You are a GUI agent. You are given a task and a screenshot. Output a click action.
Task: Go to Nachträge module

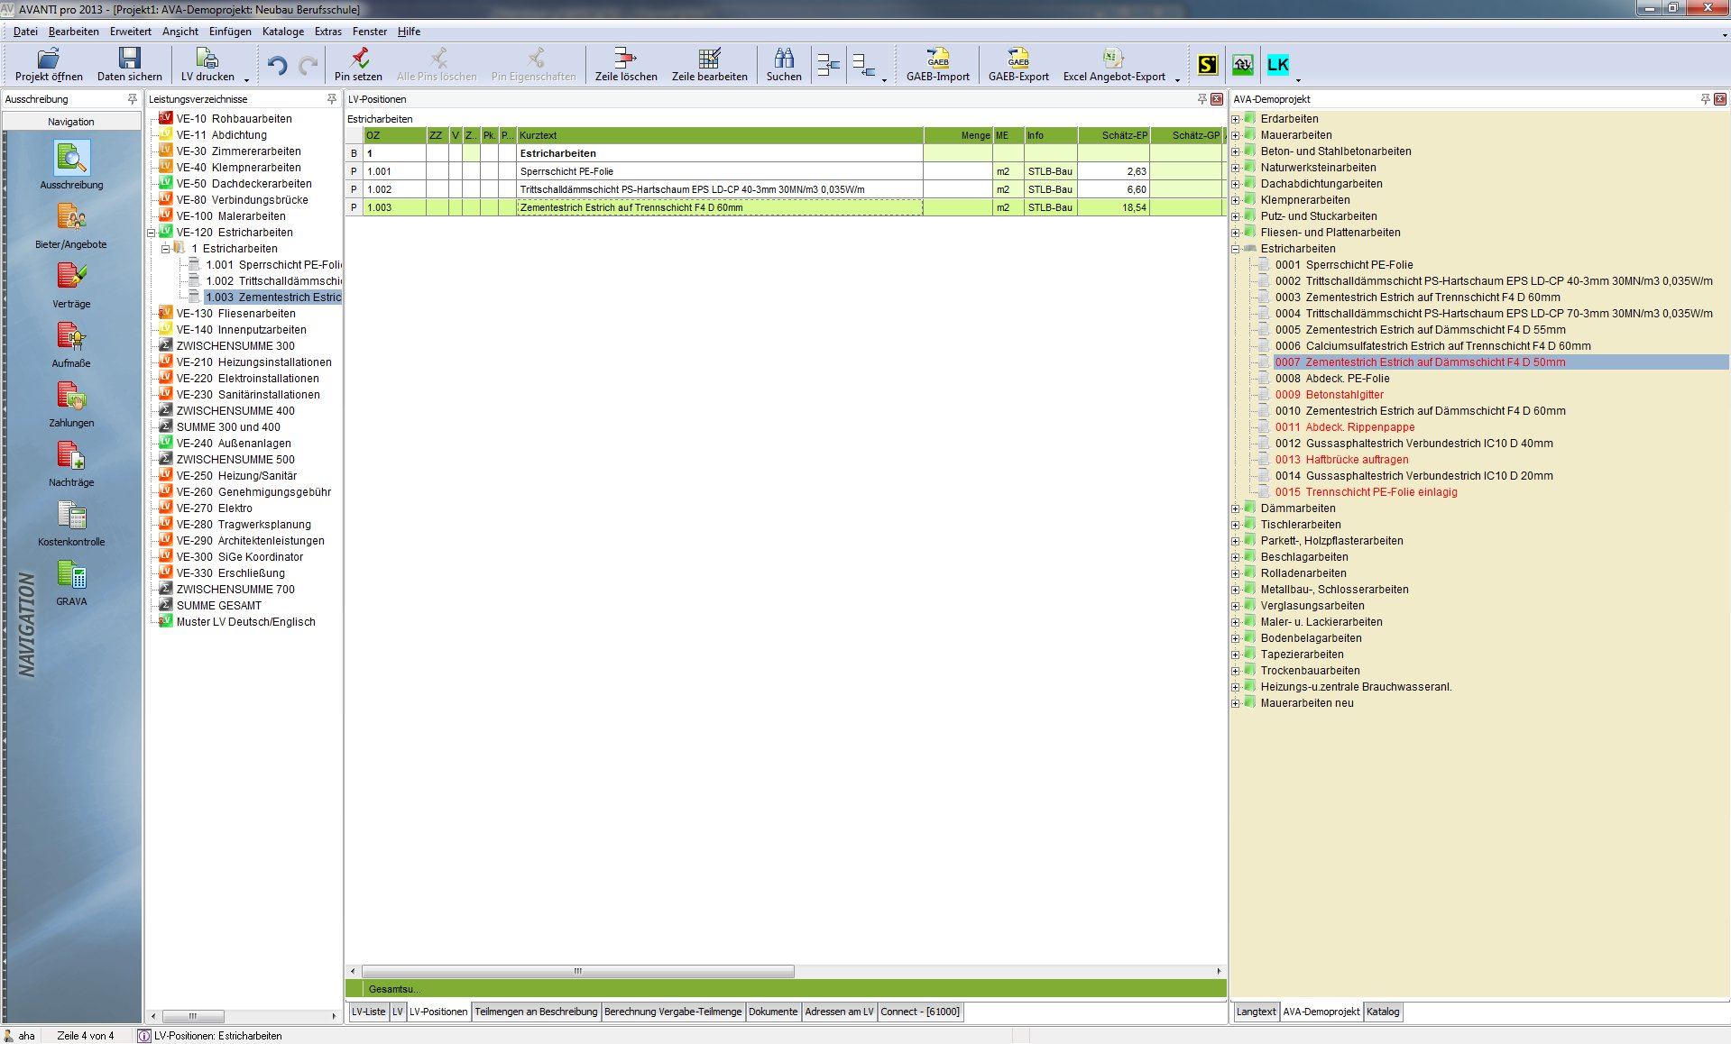[71, 463]
